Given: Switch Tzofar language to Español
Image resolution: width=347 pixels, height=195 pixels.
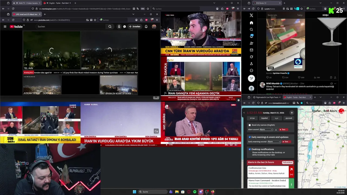Looking at the screenshot, I should tap(264, 118).
